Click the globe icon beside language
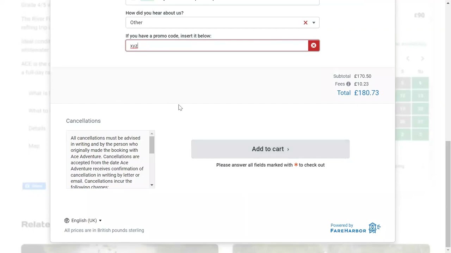The image size is (451, 253). pyautogui.click(x=67, y=221)
